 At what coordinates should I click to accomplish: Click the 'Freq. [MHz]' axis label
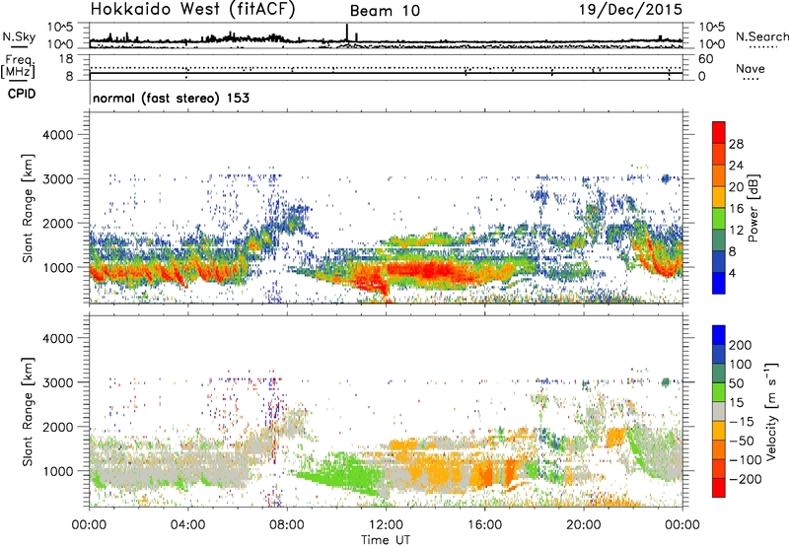(18, 66)
